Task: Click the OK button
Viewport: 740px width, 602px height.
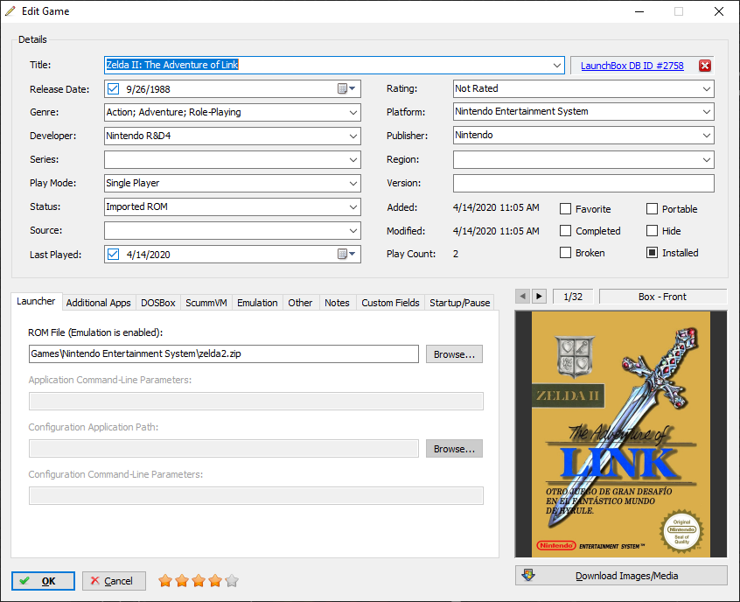Action: tap(43, 581)
